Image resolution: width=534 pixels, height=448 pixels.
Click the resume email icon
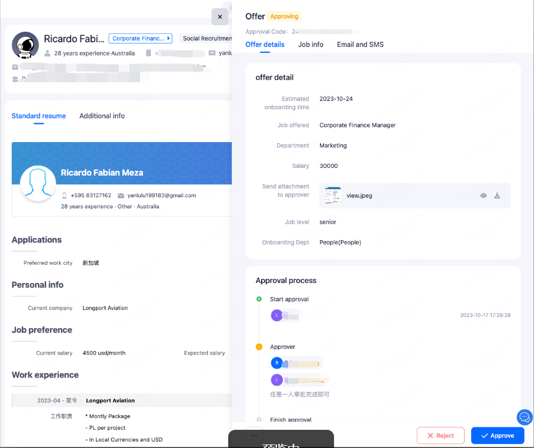[121, 196]
